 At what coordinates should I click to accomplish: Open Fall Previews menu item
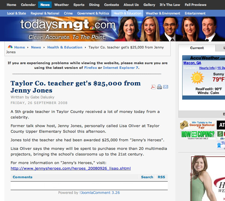195,5
